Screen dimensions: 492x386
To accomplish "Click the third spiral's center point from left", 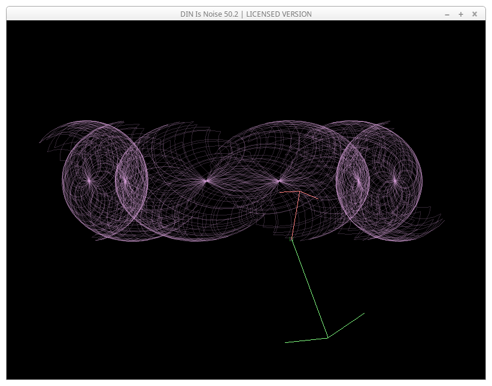I will 206,180.
